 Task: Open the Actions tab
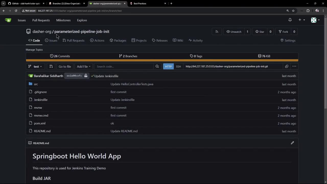coord(97,40)
